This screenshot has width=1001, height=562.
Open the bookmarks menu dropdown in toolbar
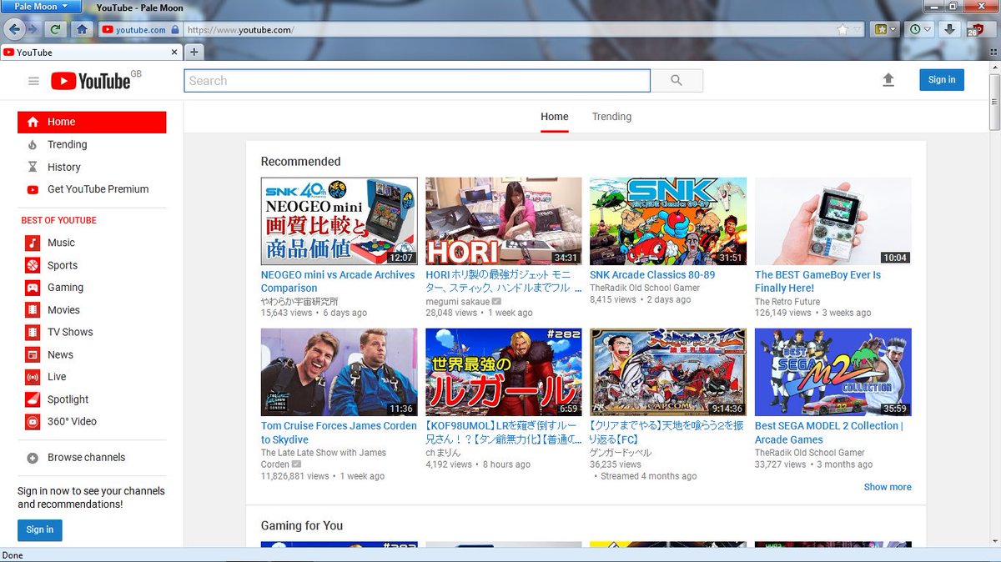pos(886,29)
